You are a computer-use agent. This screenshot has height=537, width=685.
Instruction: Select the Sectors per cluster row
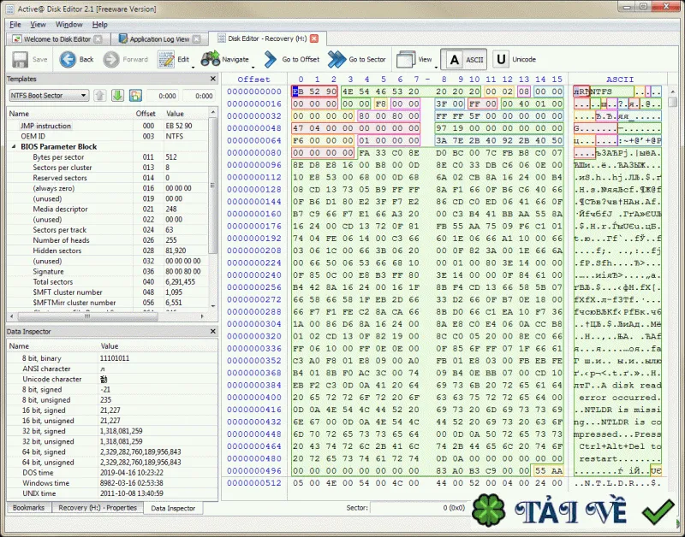coord(108,168)
